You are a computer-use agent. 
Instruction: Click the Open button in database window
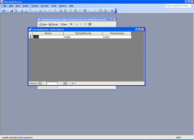click(43, 24)
